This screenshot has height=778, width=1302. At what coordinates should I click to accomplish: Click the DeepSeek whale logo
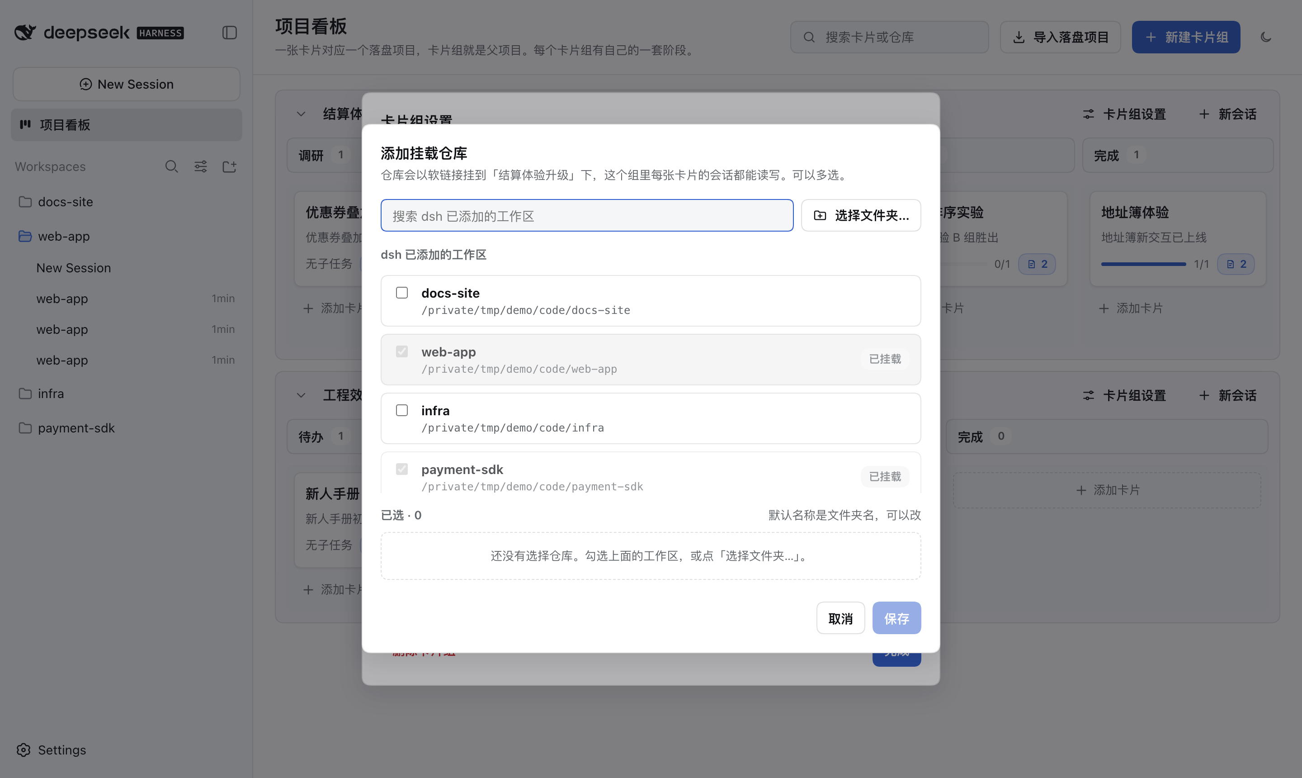[25, 33]
